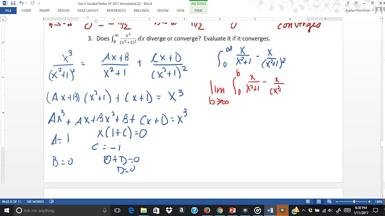Click the Word application icon in title bar
Viewport: 385px width, 216px height.
[5, 3]
